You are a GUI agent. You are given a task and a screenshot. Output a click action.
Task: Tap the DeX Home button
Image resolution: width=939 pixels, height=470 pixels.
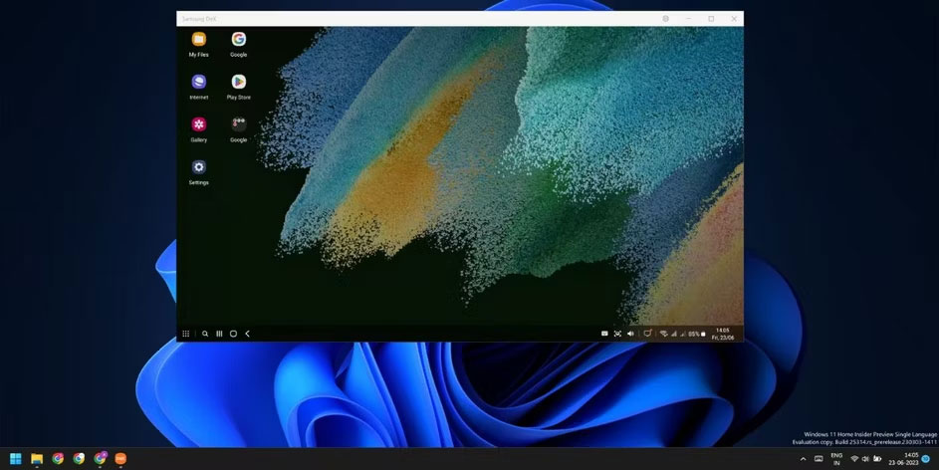coord(233,334)
